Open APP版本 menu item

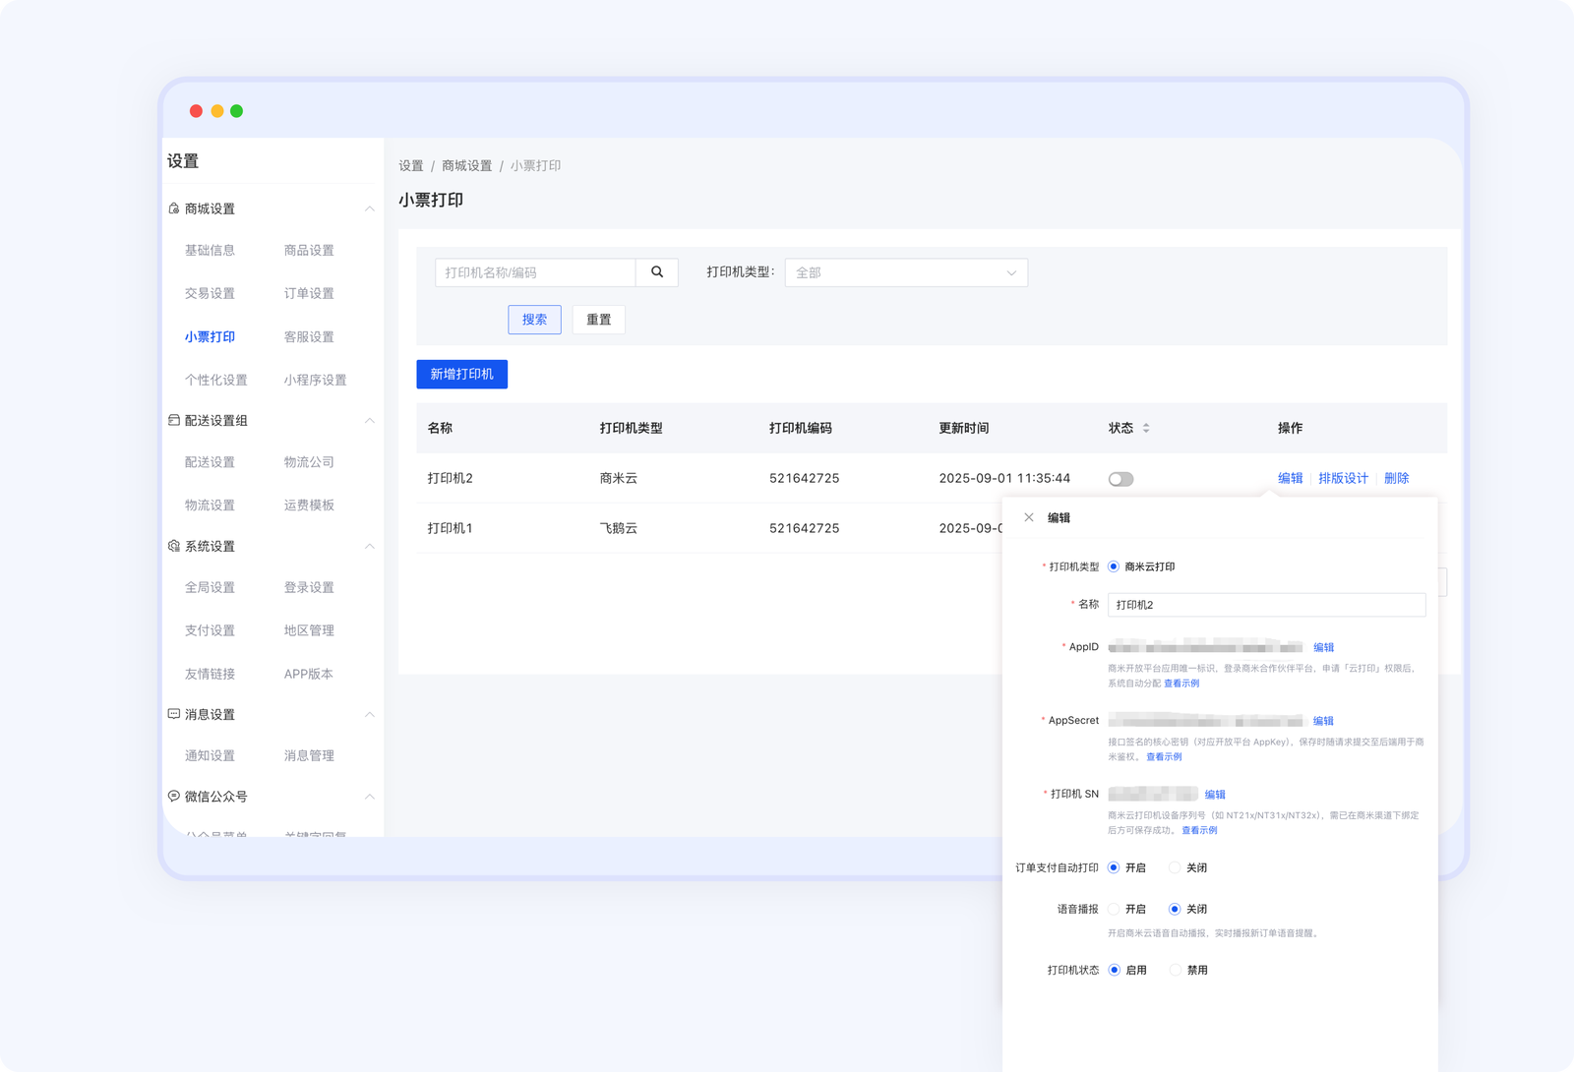[x=308, y=673]
